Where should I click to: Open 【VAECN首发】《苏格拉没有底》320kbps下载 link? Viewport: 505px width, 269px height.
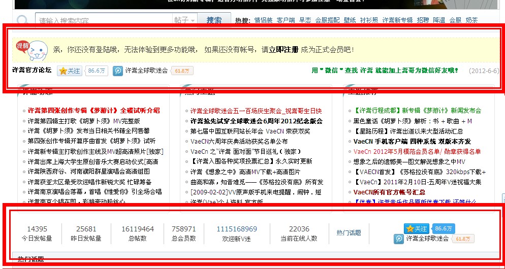coord(420,172)
